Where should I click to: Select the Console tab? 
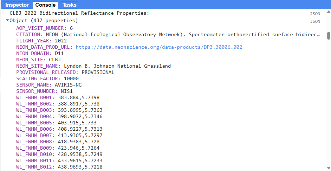pyautogui.click(x=45, y=5)
